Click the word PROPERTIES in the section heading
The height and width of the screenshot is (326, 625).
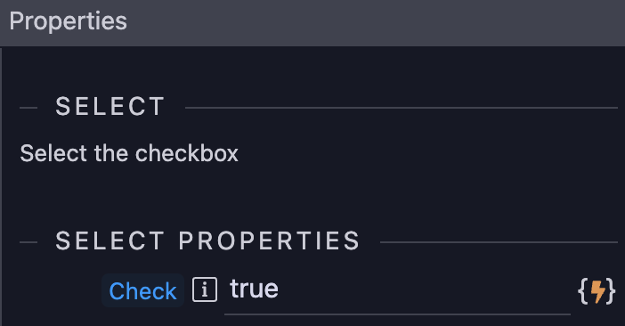(269, 240)
